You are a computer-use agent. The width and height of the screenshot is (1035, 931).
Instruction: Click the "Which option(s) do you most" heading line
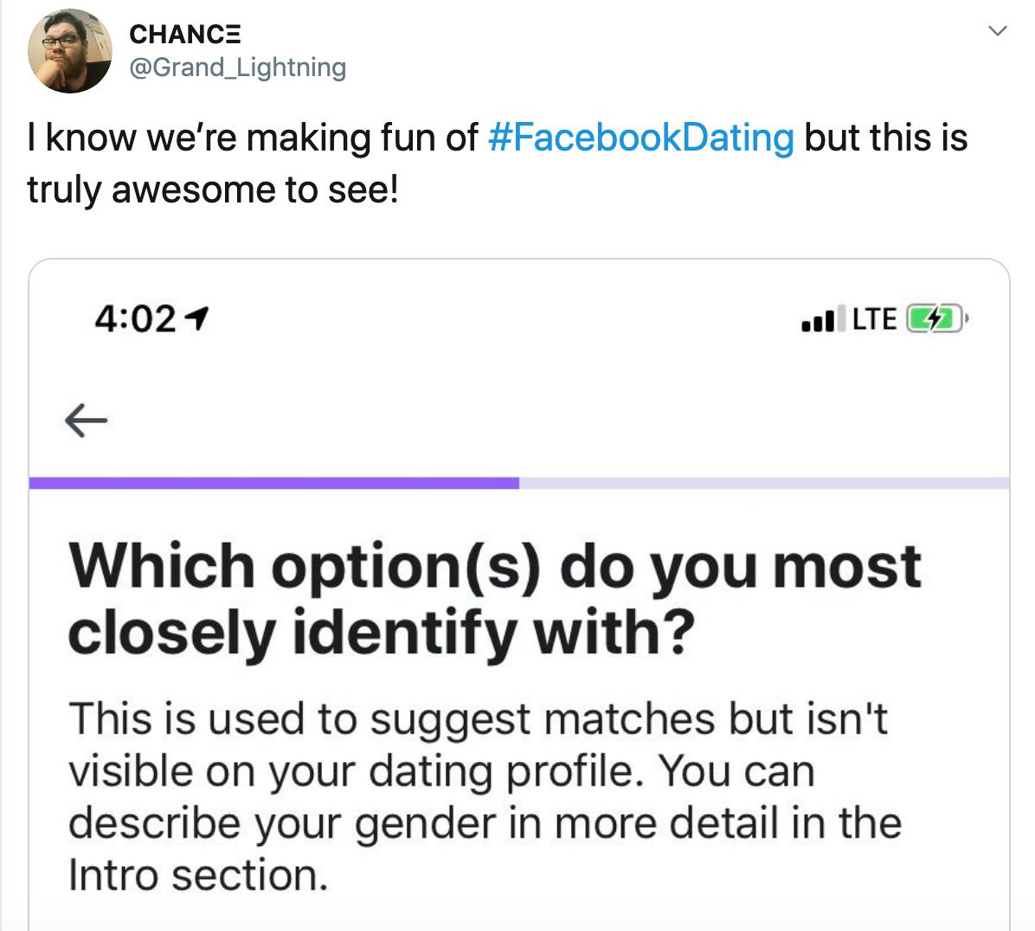(x=494, y=567)
